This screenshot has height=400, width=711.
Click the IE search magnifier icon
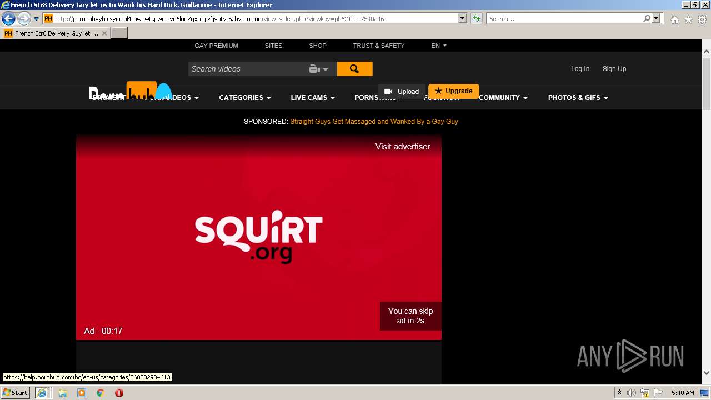click(647, 19)
